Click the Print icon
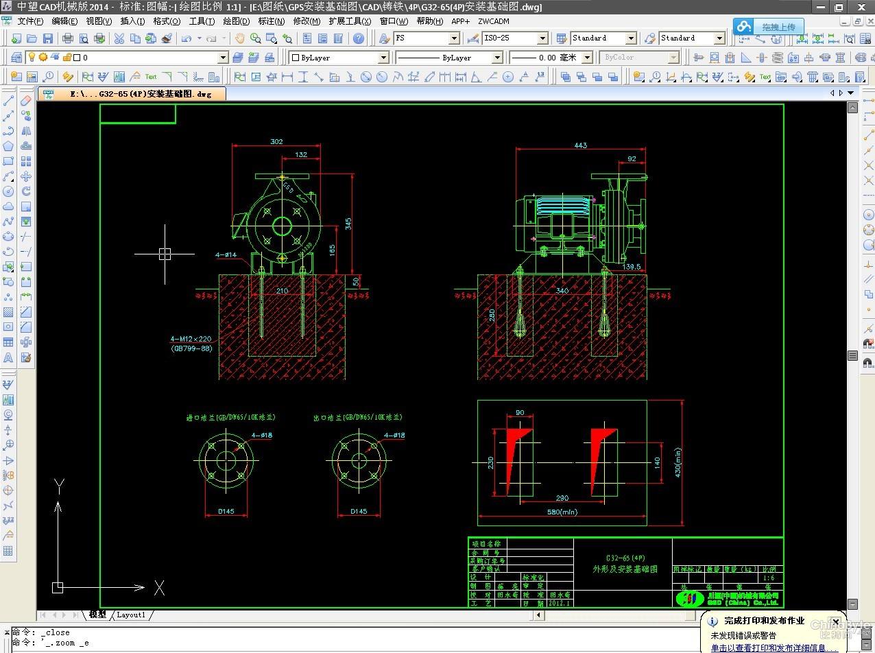The height and width of the screenshot is (653, 875). (67, 38)
